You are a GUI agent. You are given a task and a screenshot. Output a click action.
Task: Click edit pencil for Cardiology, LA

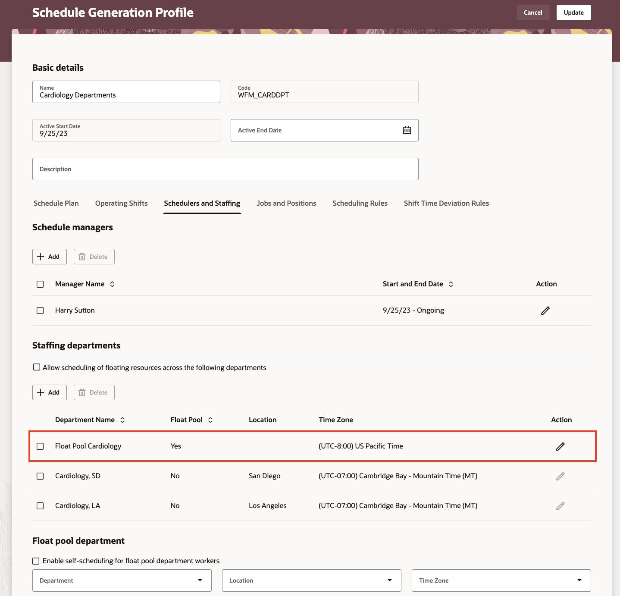(560, 506)
